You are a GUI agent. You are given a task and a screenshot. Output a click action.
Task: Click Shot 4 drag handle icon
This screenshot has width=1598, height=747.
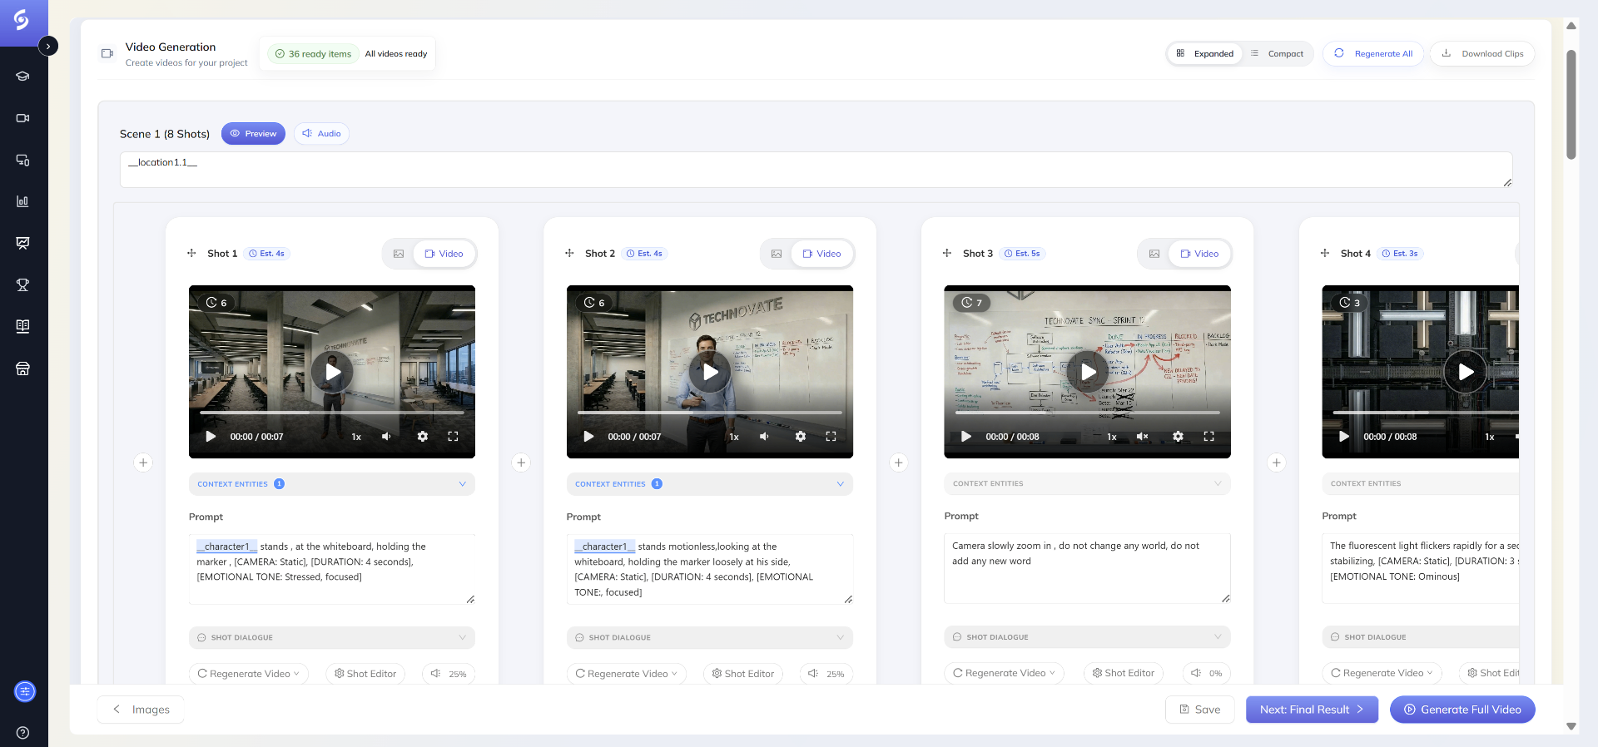(x=1325, y=253)
